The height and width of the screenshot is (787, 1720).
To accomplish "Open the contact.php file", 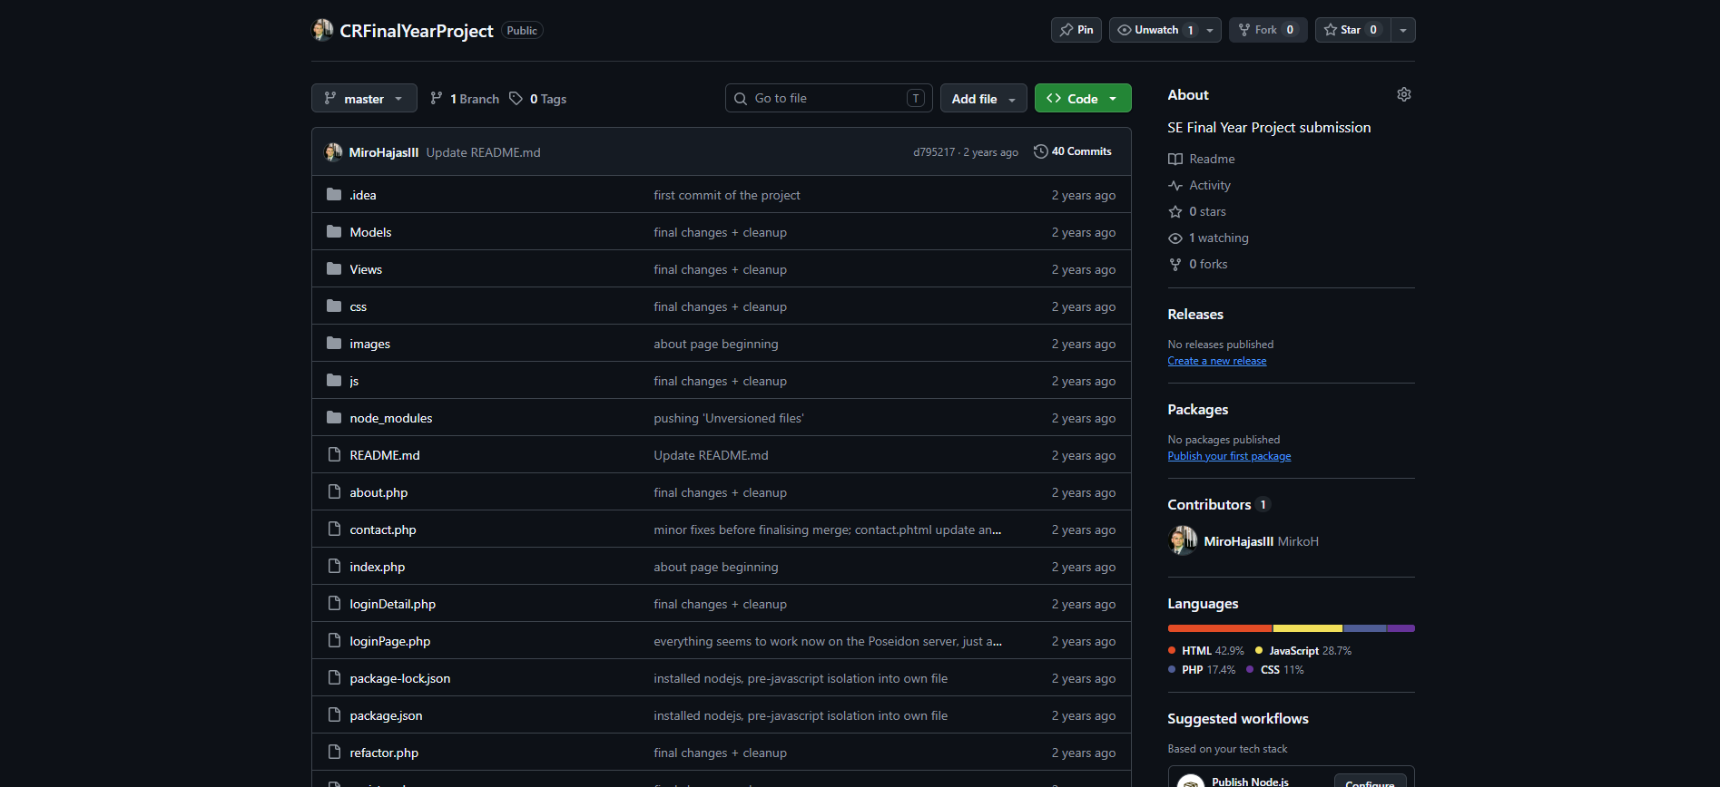I will (x=383, y=530).
